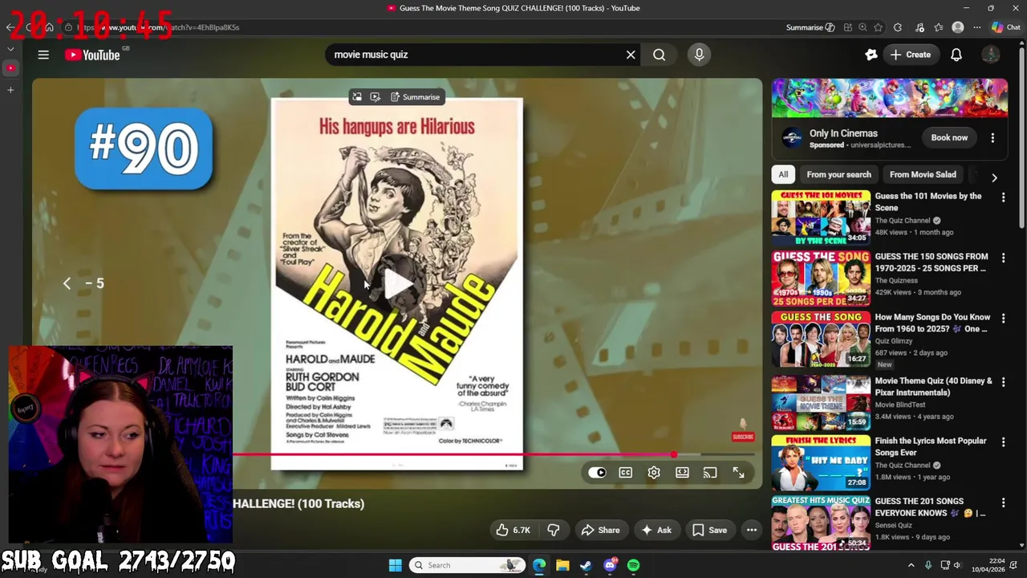The width and height of the screenshot is (1027, 578).
Task: Save the video to a playlist
Action: pyautogui.click(x=709, y=530)
